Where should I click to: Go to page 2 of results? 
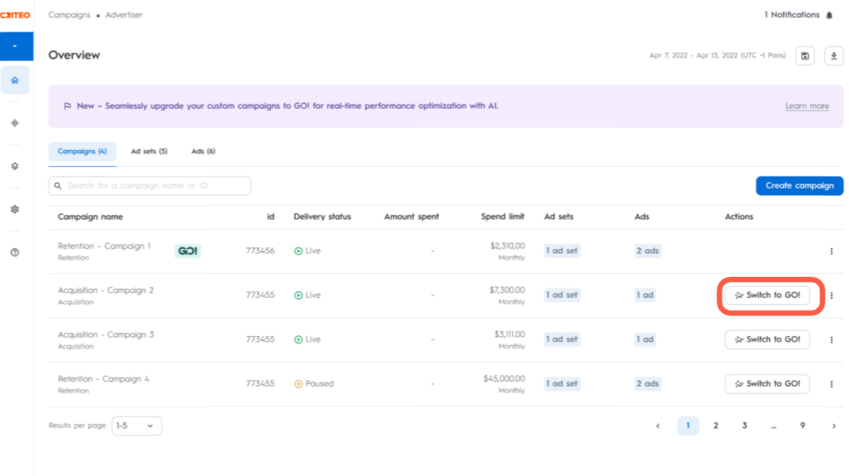716,426
